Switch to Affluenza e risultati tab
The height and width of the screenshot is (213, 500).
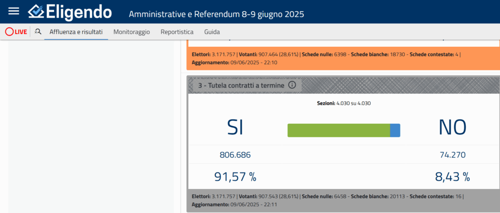[x=76, y=32]
